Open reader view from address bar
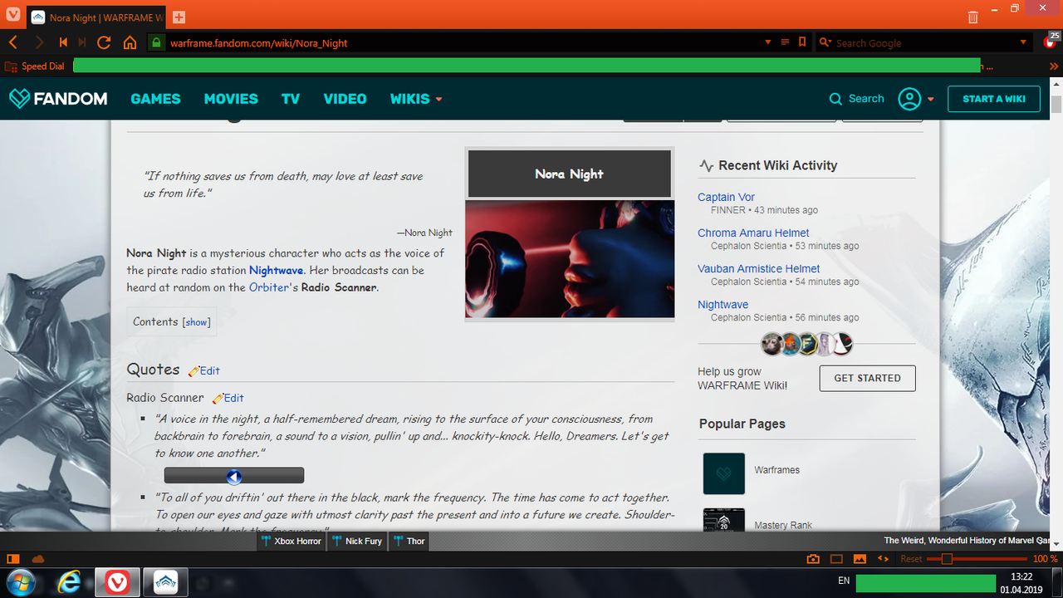Viewport: 1063px width, 598px height. (x=785, y=42)
